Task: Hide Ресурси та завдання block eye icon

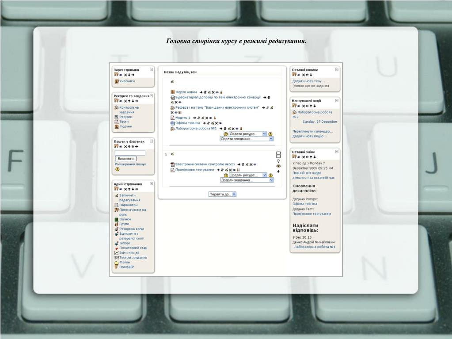Action: click(121, 101)
